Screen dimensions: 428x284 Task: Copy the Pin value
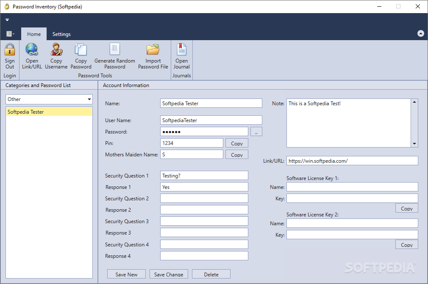pos(236,143)
